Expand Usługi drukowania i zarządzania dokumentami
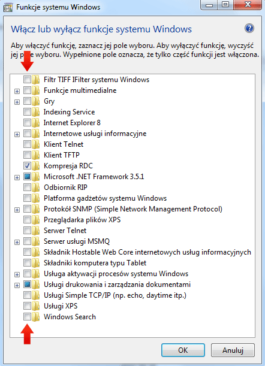Viewport: 265px width, 366px height. 17,285
